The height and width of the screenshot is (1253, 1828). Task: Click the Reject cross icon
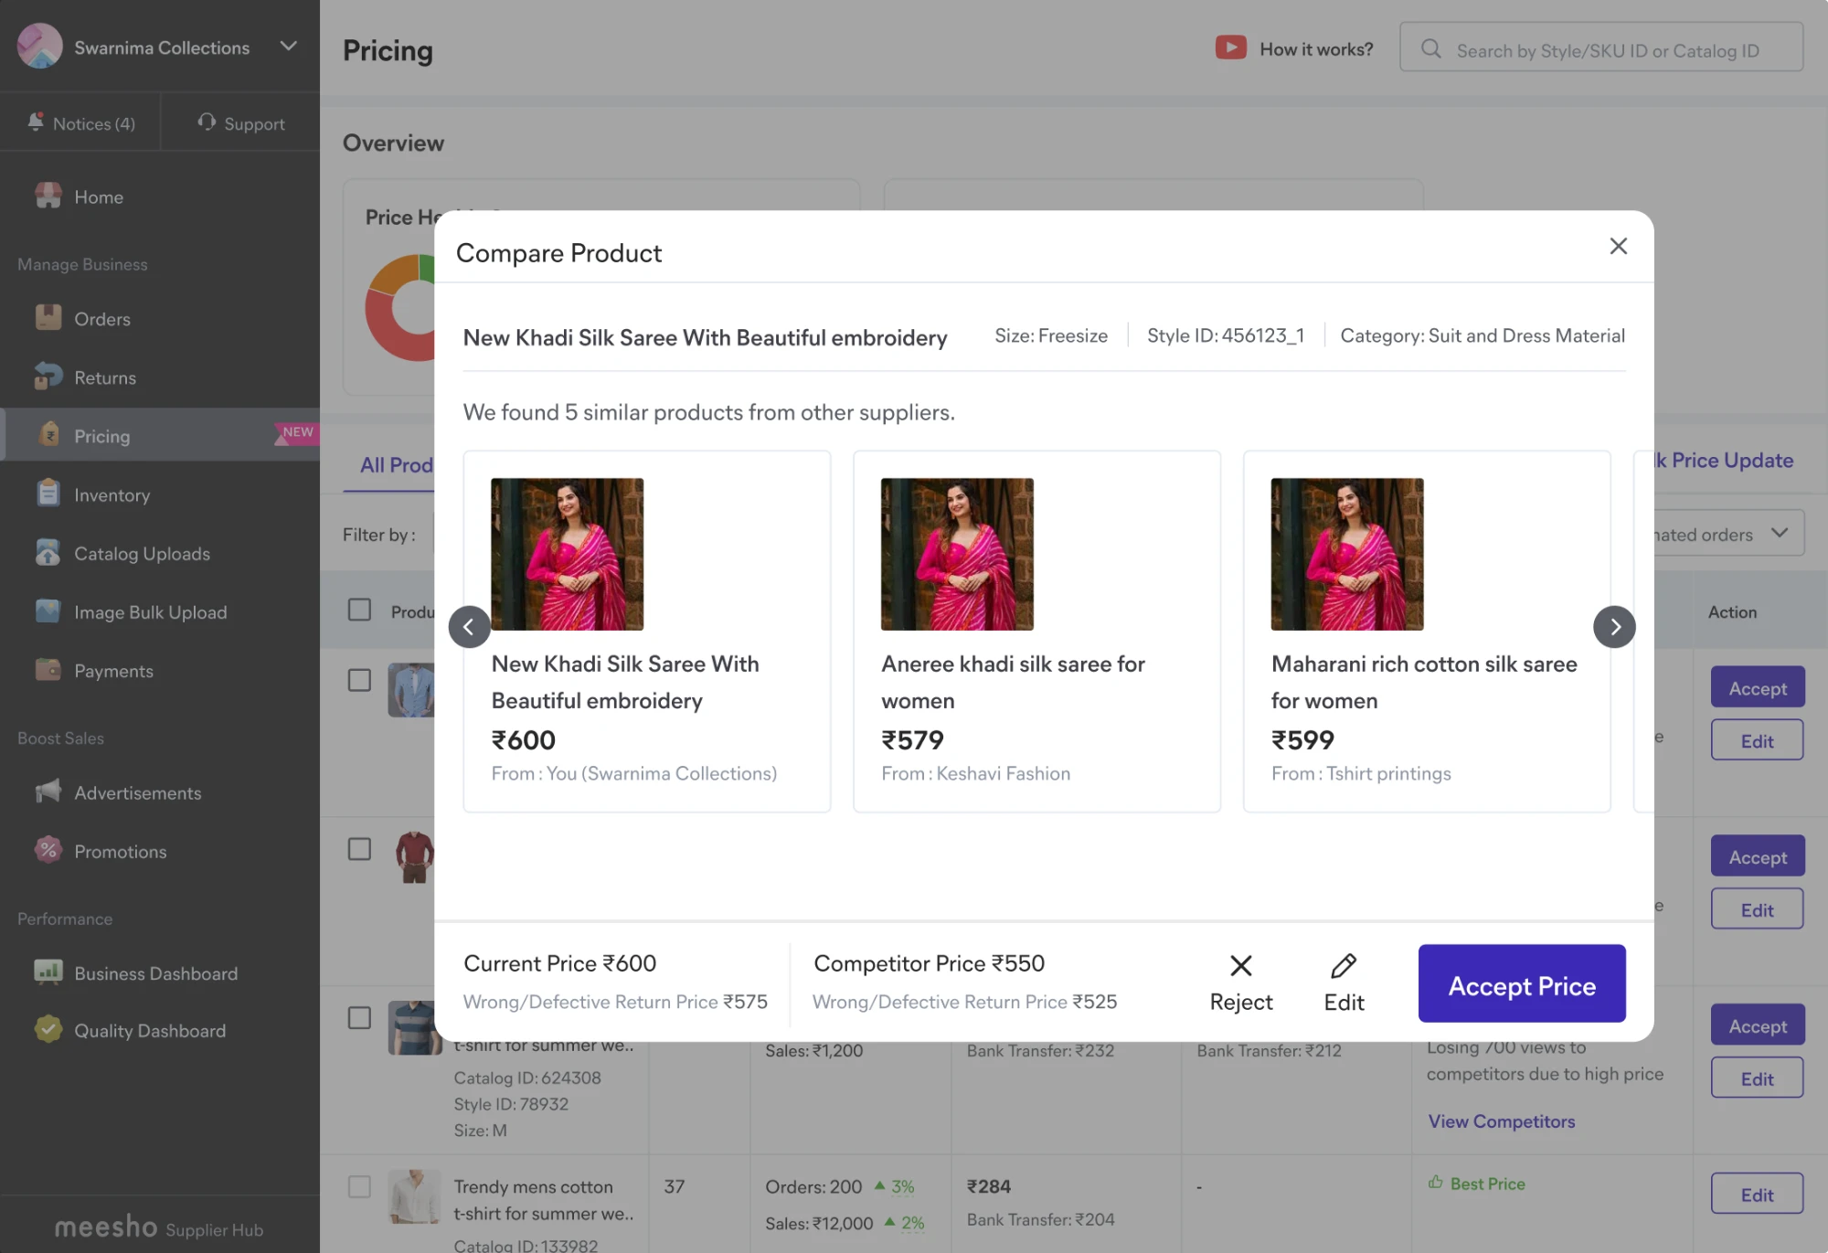(x=1240, y=966)
